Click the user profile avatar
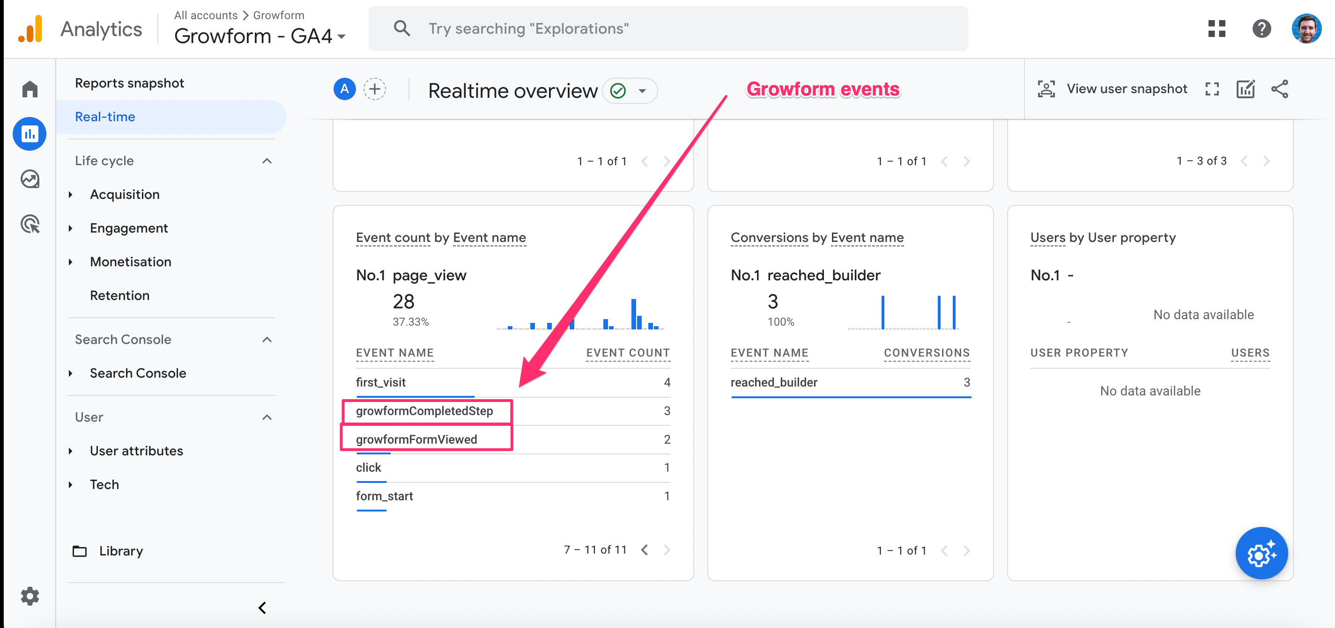Viewport: 1335px width, 628px height. click(1306, 29)
